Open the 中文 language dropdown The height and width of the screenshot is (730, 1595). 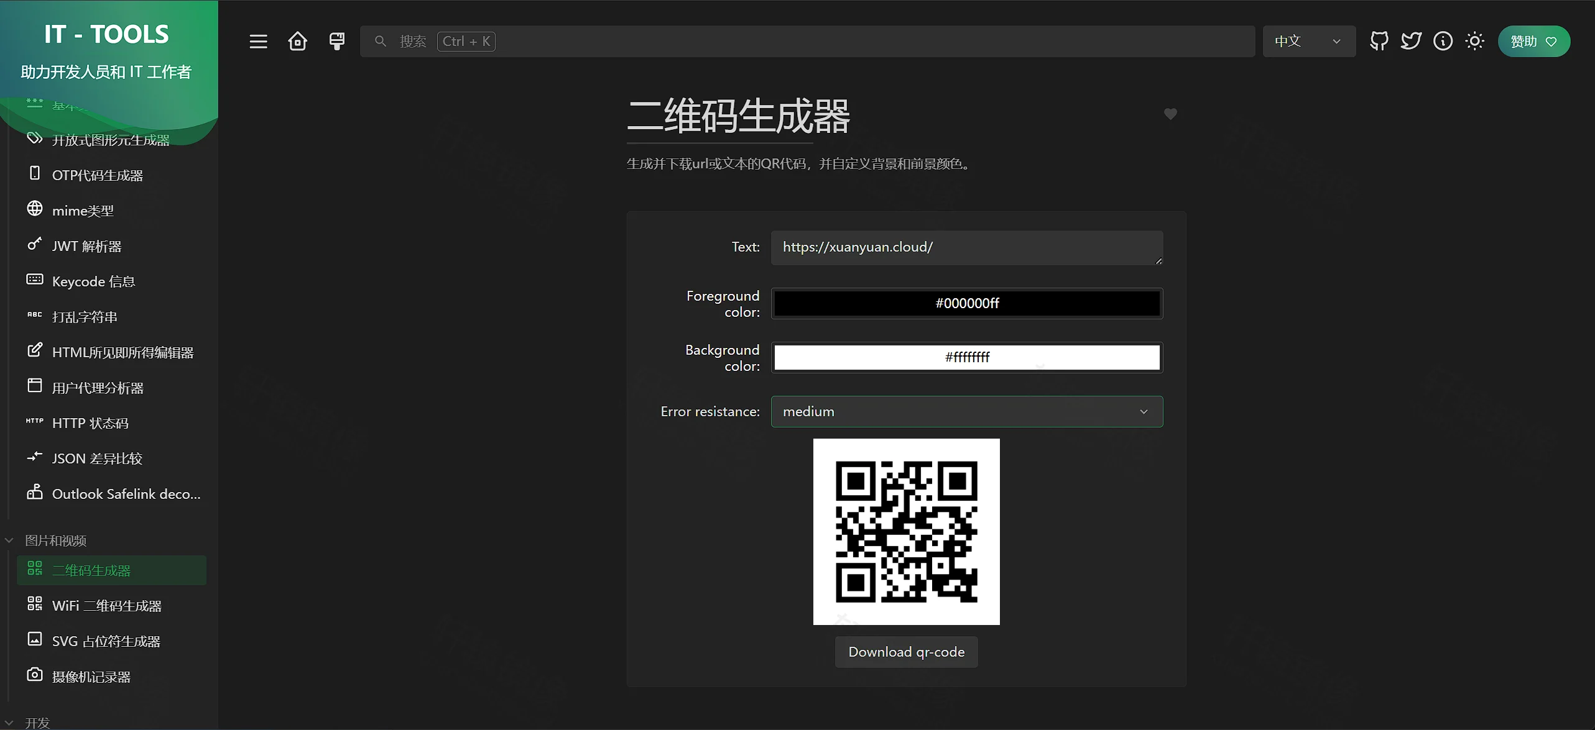click(x=1309, y=42)
